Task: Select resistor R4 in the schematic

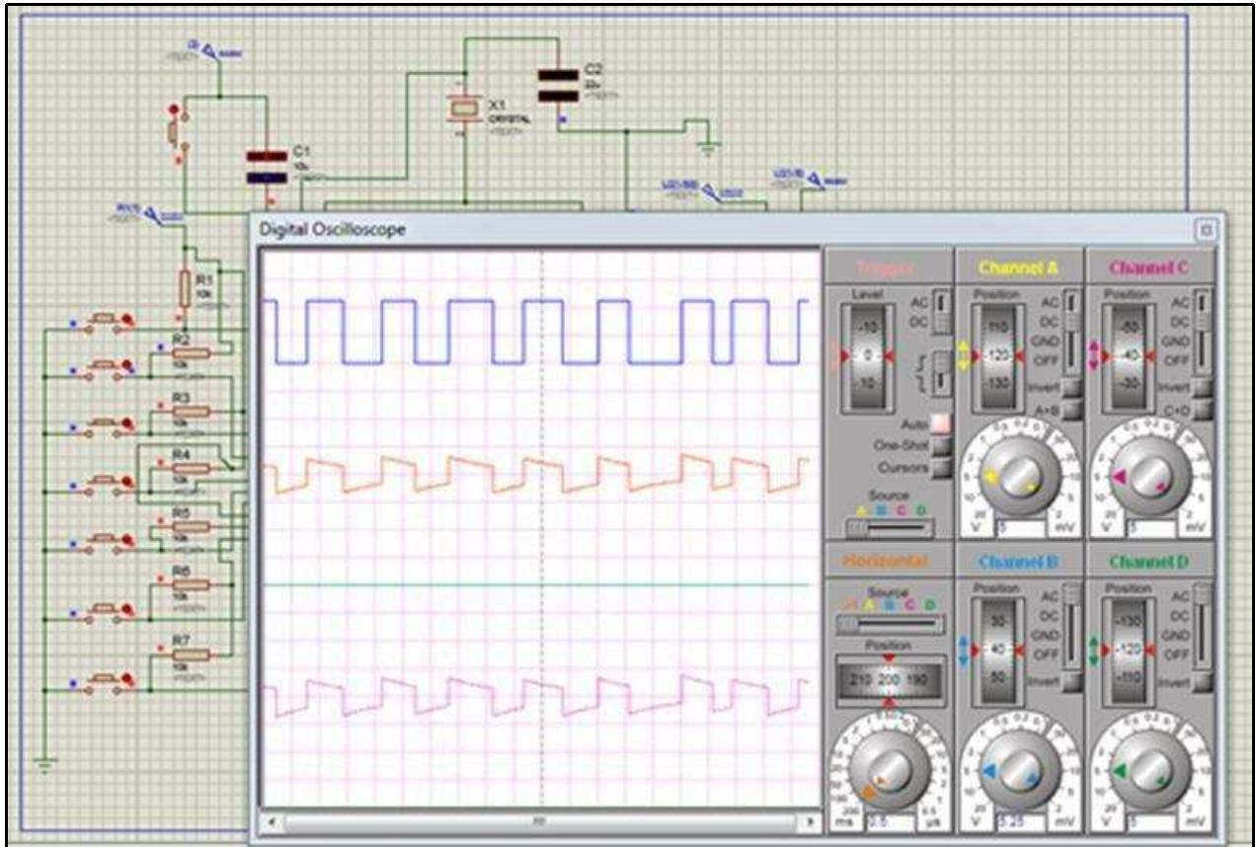Action: (x=191, y=469)
